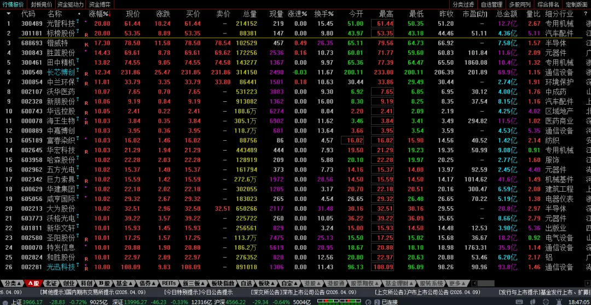The width and height of the screenshot is (591, 305).
Task: Click the T marker beside 长芯博创
Action: click(x=78, y=71)
